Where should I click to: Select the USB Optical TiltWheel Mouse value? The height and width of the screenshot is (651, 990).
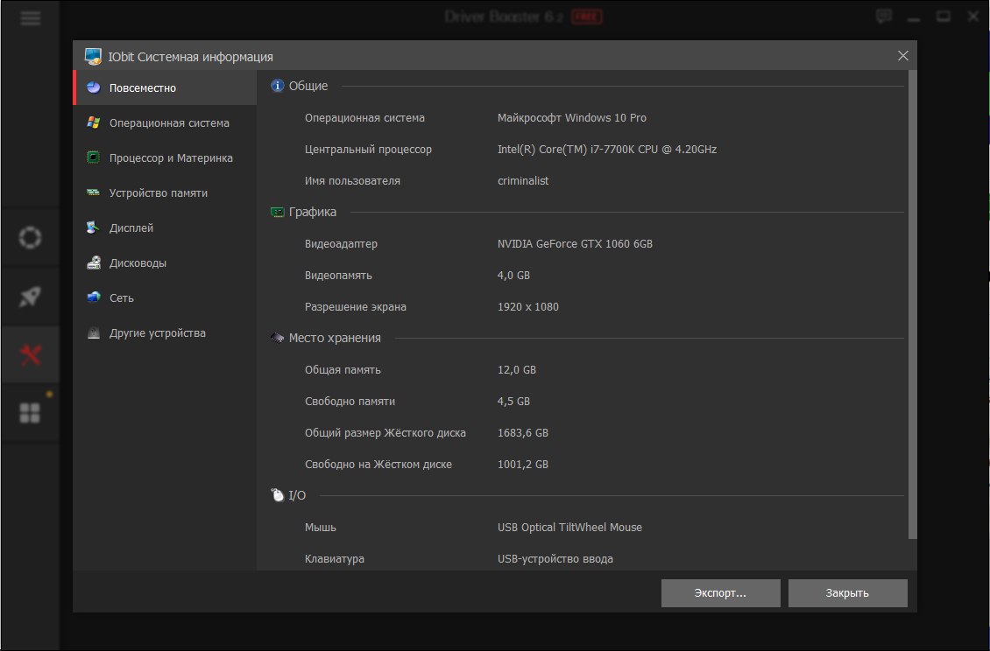coord(569,528)
